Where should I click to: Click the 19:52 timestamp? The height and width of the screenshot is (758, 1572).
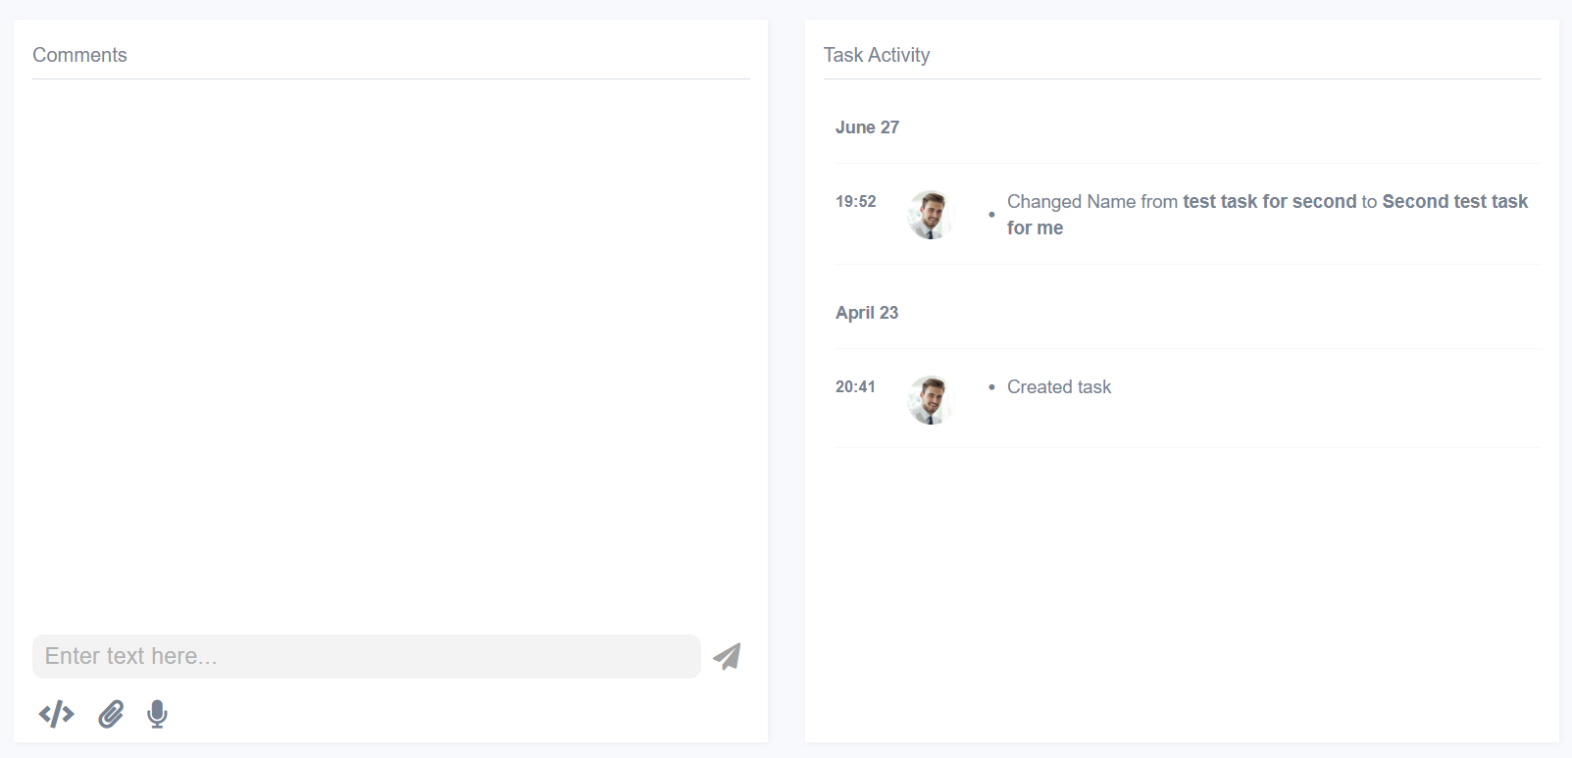855,201
